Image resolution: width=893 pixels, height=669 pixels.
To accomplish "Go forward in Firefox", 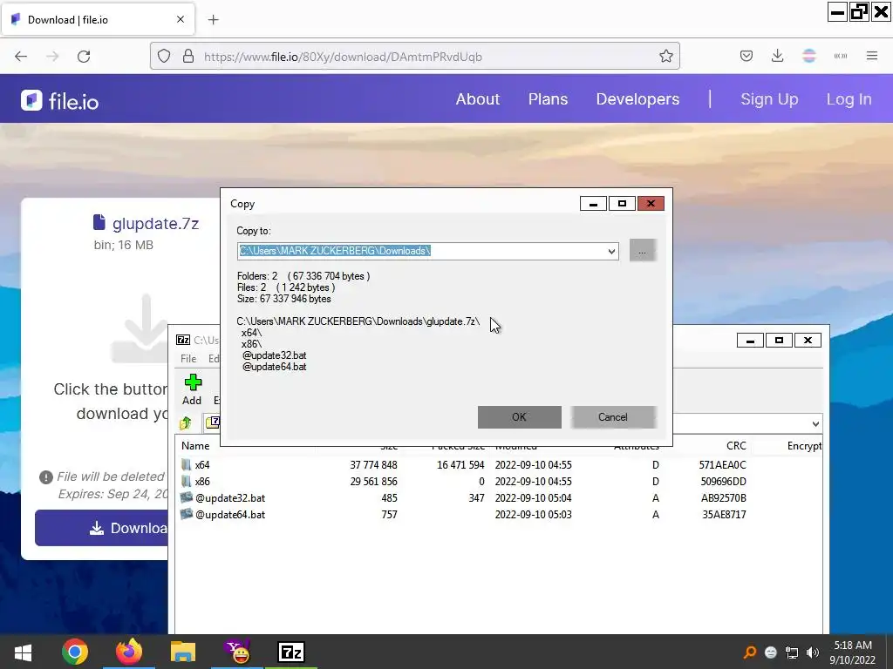I will pyautogui.click(x=52, y=56).
